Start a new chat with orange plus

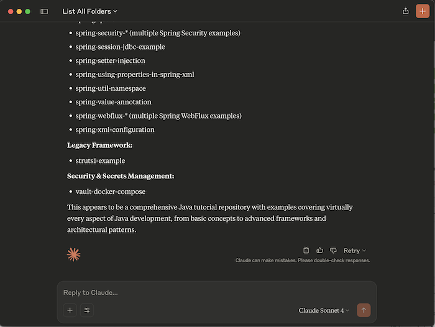pos(423,11)
